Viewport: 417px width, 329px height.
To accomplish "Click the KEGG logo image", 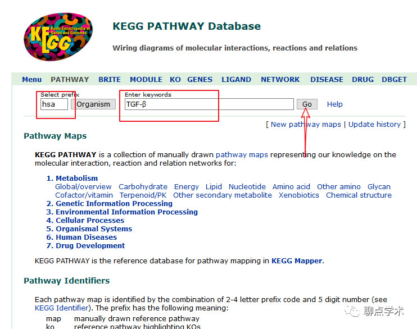I will (x=58, y=36).
